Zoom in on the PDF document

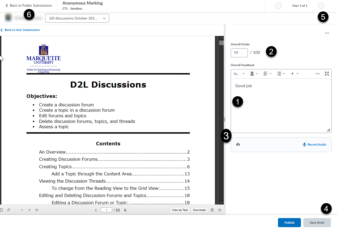(29, 210)
